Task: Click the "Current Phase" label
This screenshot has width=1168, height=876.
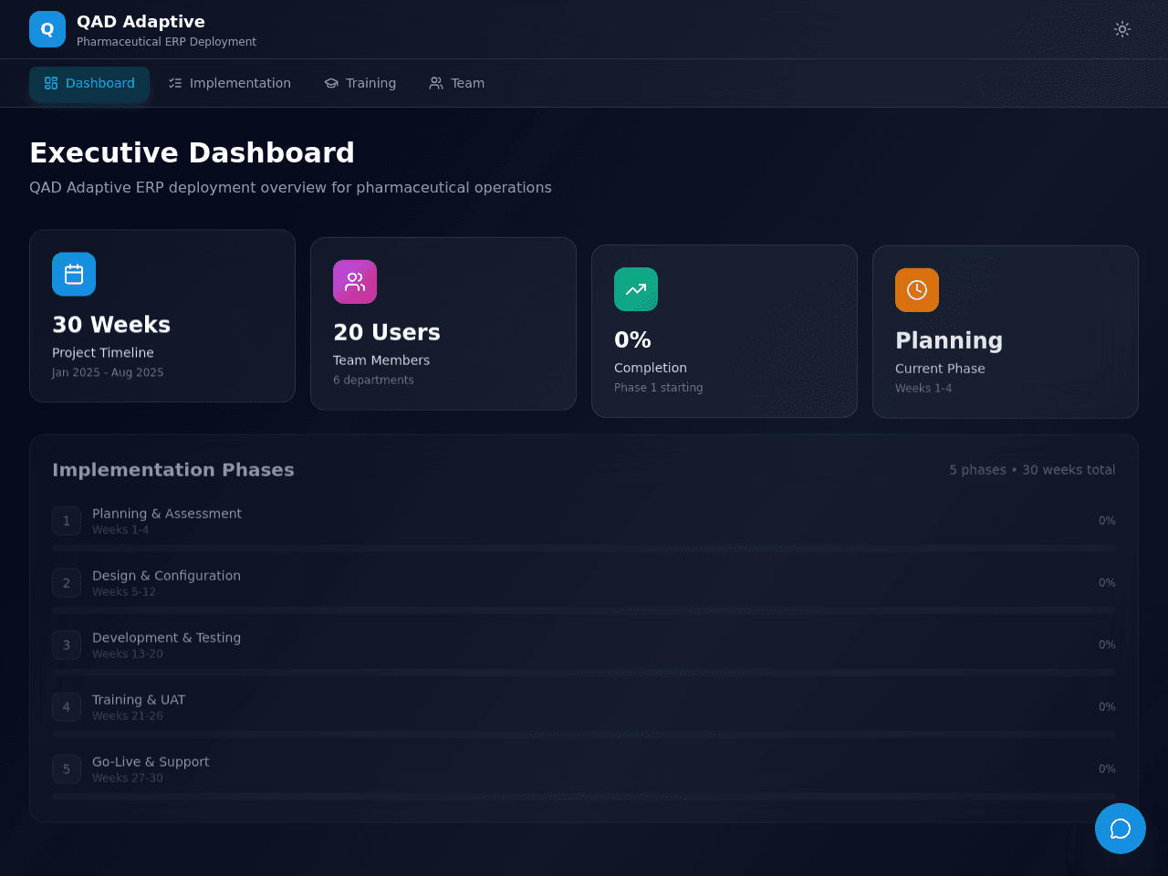Action: click(x=940, y=369)
